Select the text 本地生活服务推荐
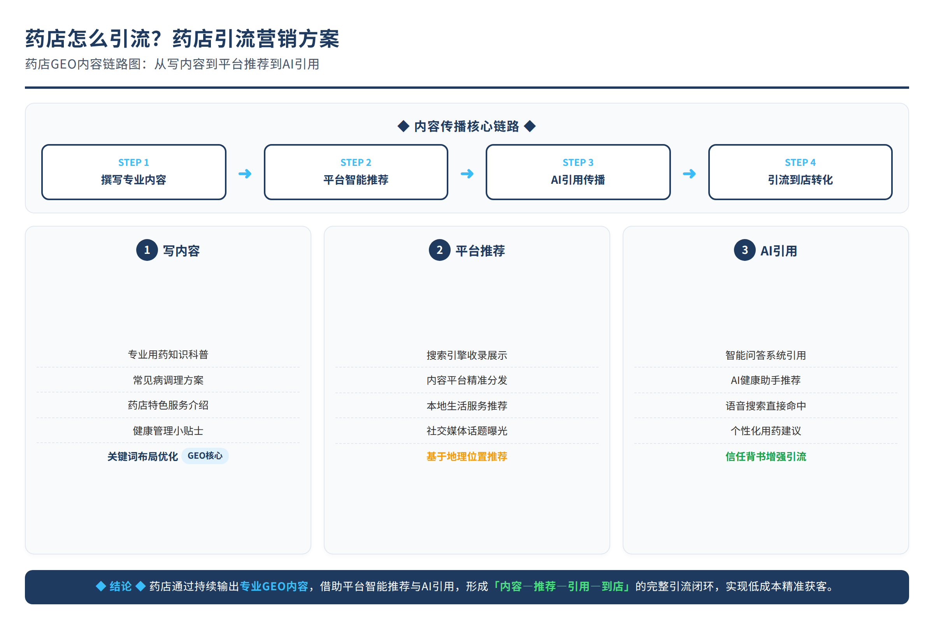 tap(467, 406)
